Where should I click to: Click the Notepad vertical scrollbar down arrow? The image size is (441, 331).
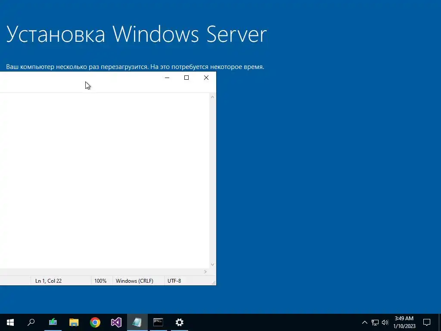pyautogui.click(x=213, y=265)
